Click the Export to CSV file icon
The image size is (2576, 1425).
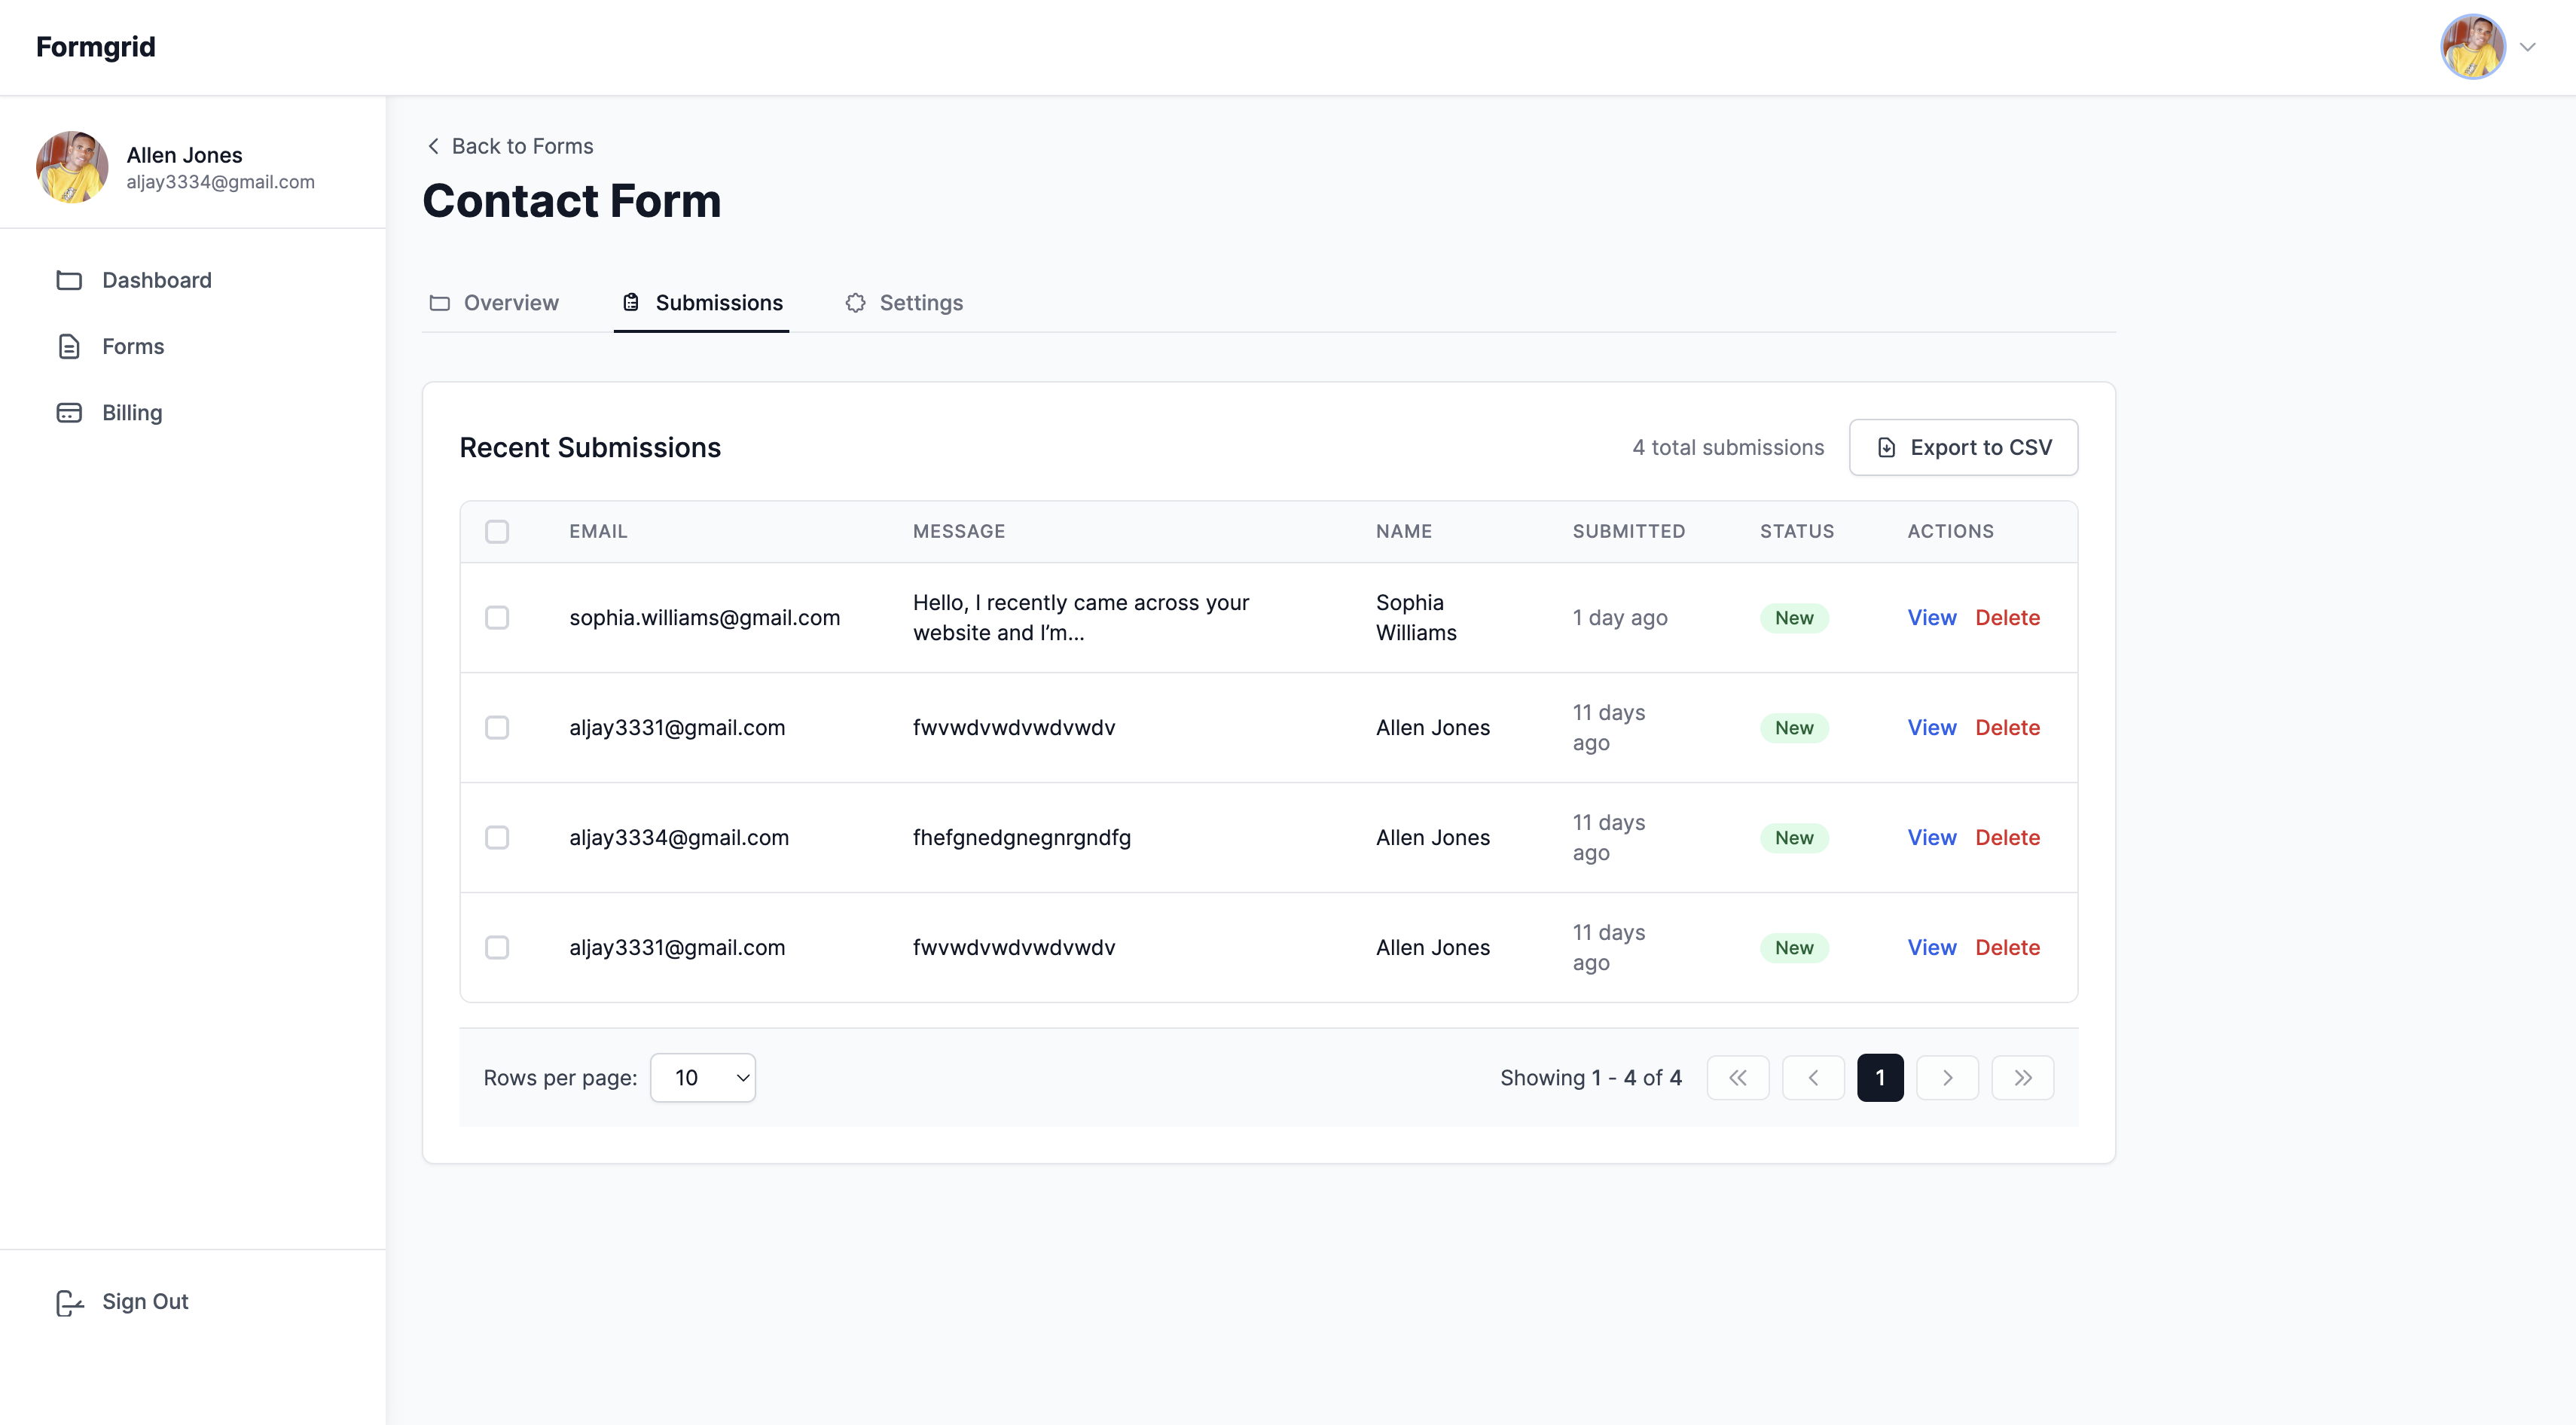pos(1886,447)
